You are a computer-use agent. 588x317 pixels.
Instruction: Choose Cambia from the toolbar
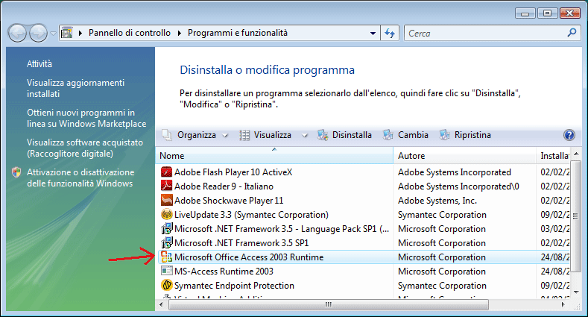point(405,135)
